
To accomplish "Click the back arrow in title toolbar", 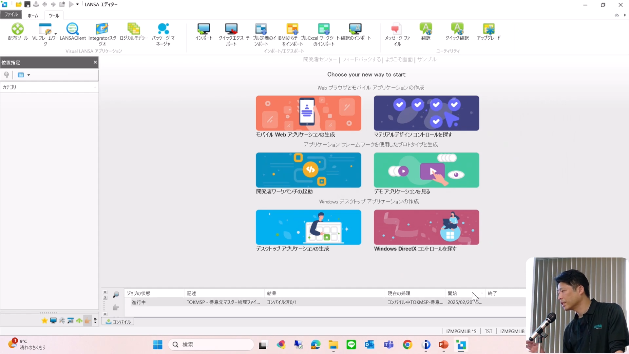I will pyautogui.click(x=45, y=4).
